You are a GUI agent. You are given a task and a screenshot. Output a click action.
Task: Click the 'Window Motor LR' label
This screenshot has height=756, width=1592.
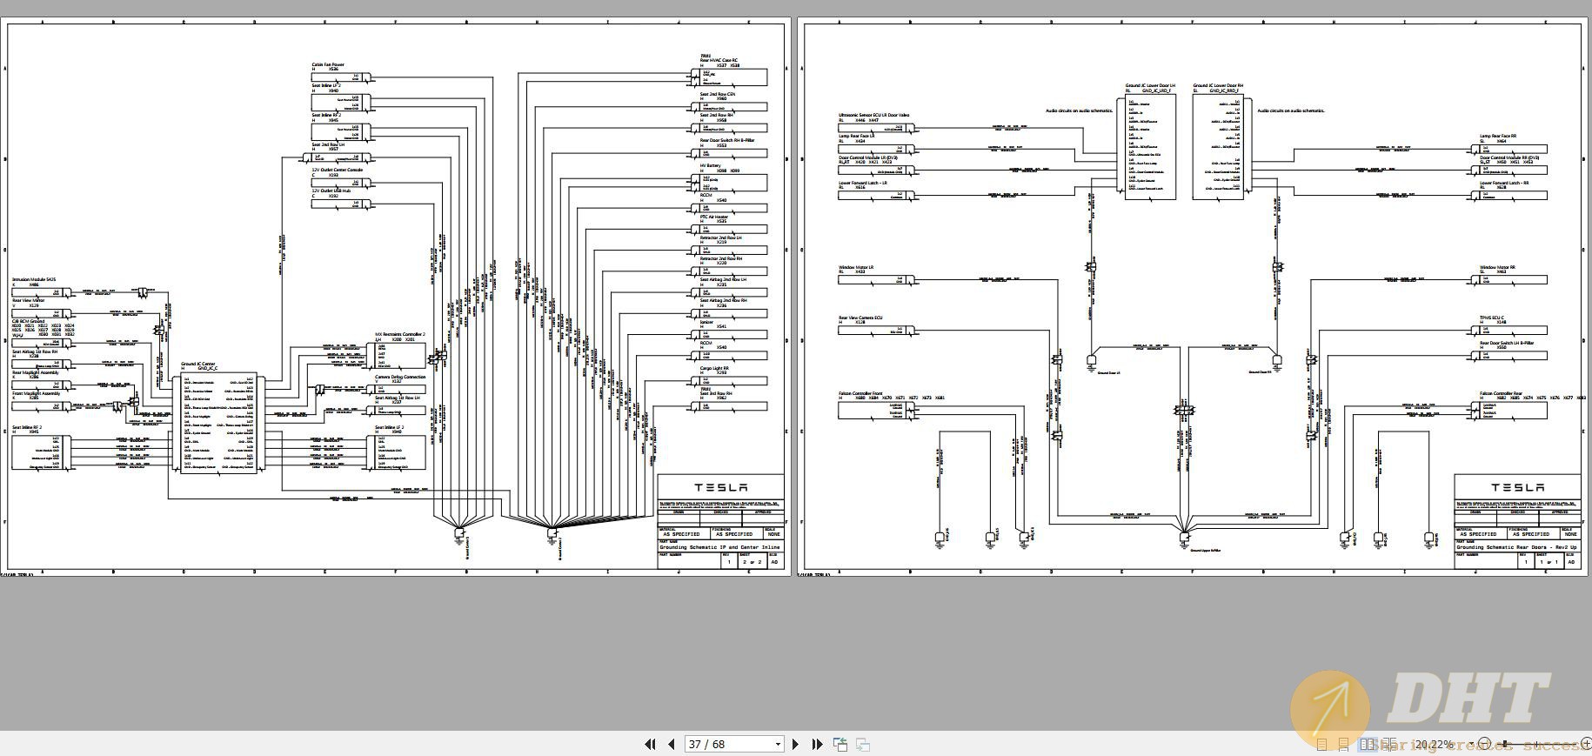pos(856,268)
